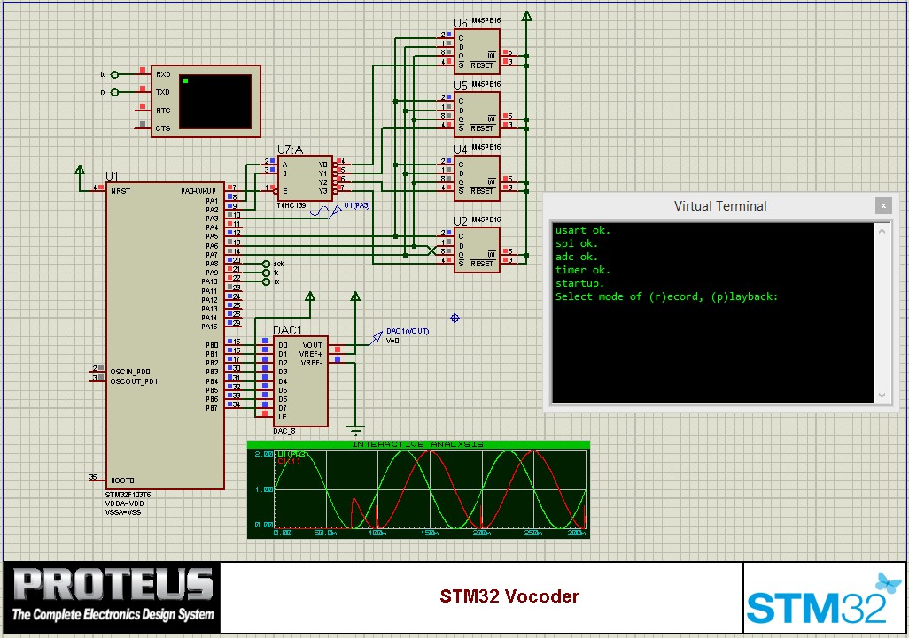
Task: Click the U2 M45PE16 flash chip
Action: (x=477, y=250)
